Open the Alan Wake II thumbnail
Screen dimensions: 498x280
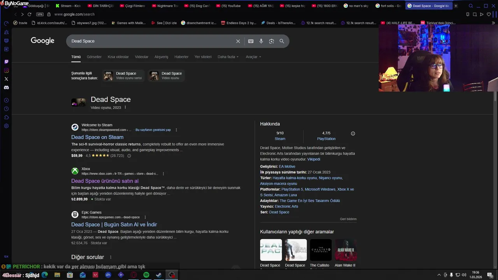coord(345,250)
